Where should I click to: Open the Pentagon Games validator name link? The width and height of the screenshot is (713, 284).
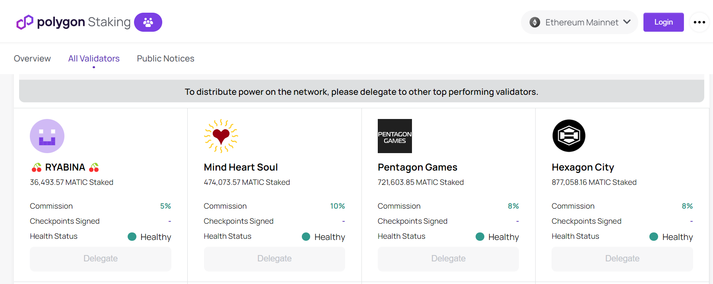[417, 167]
